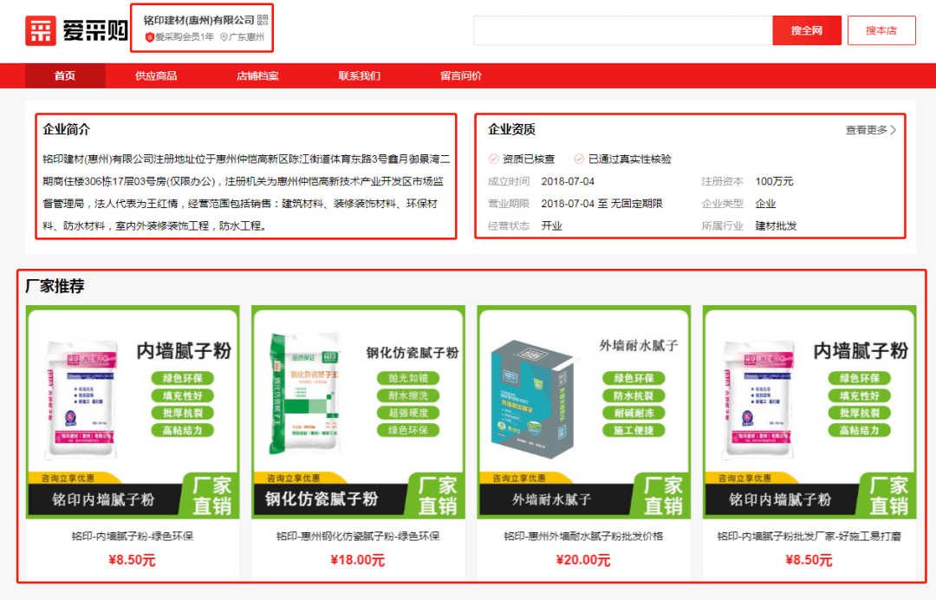Click the ¥20.00元 price
936x600 pixels.
583,560
